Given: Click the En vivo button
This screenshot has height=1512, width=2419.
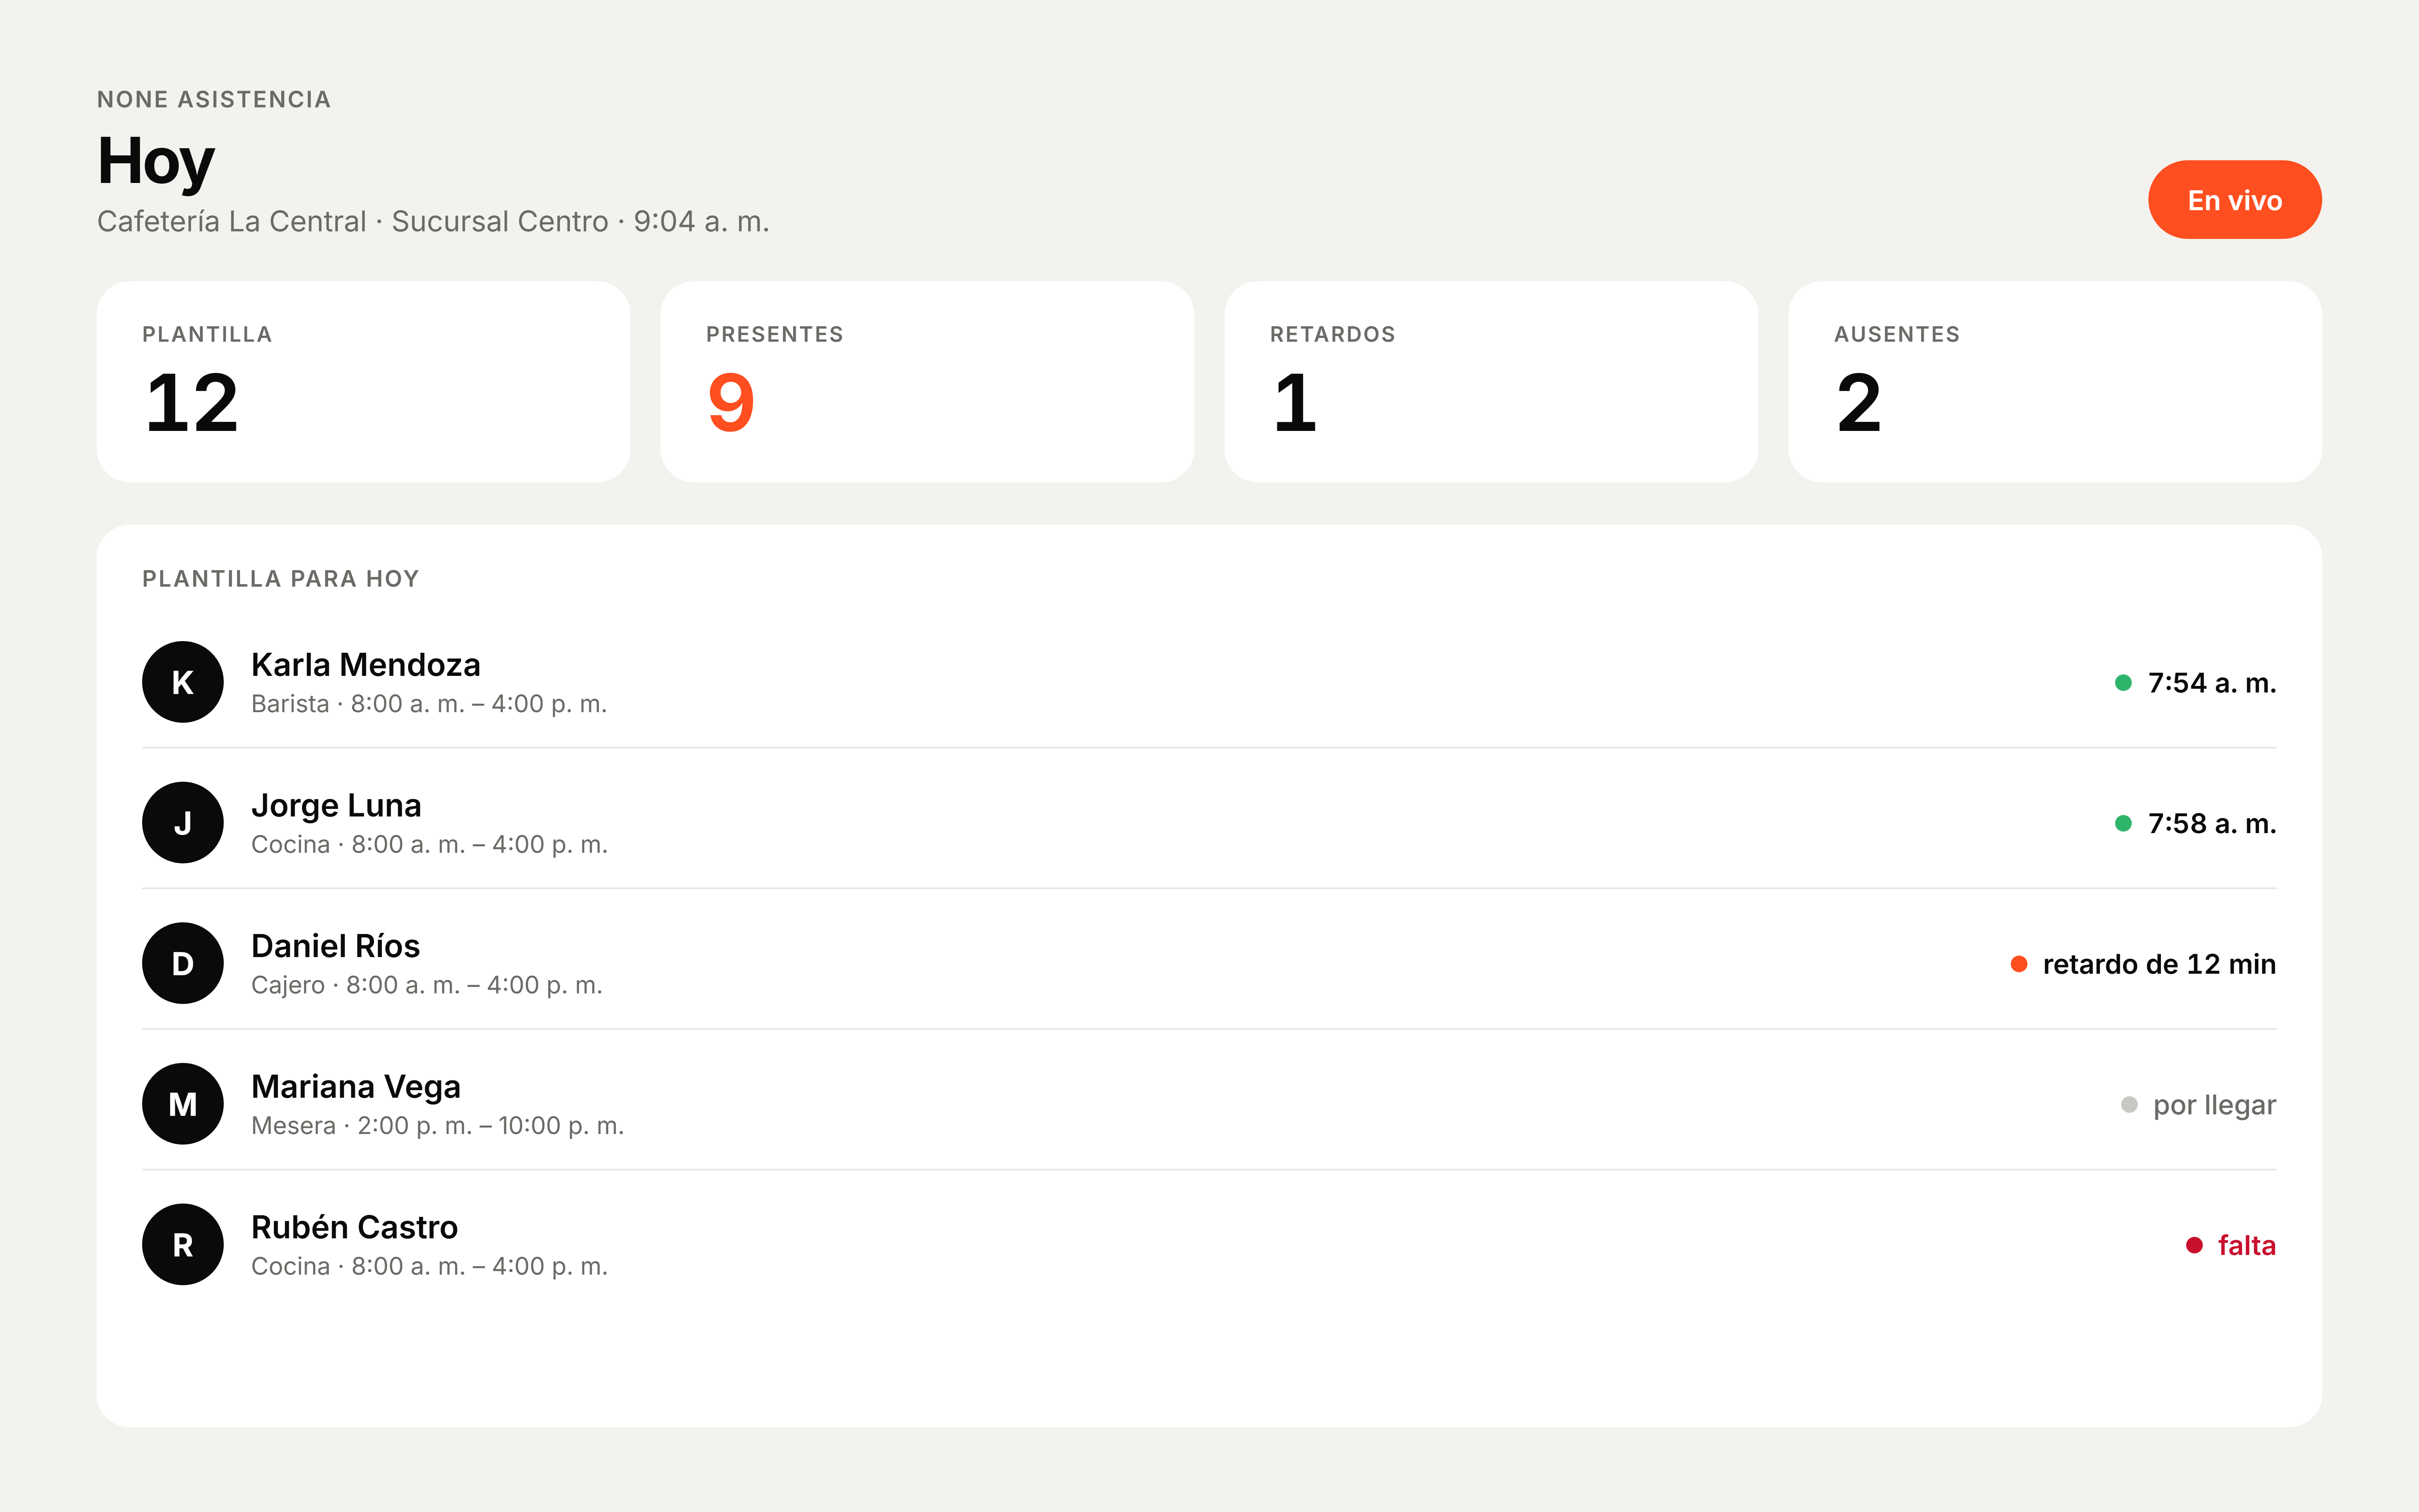Looking at the screenshot, I should pos(2234,200).
